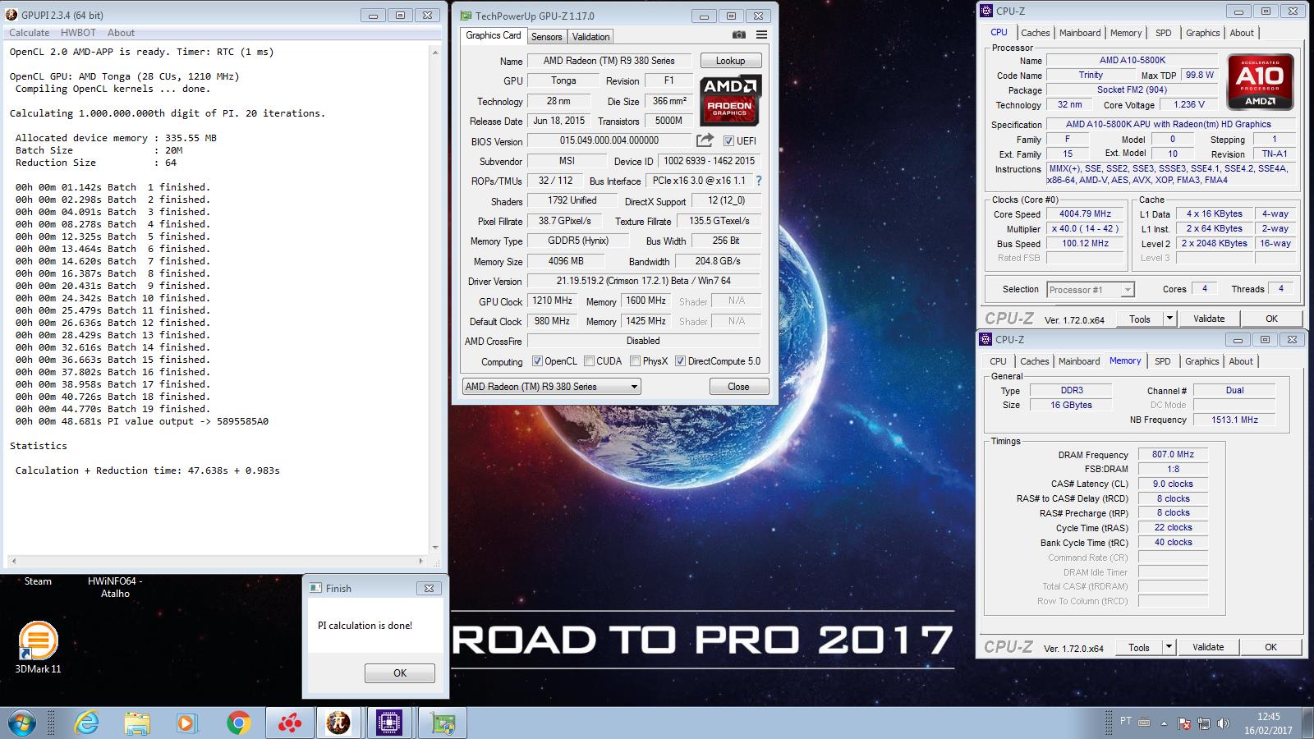This screenshot has width=1314, height=739.
Task: Click the DRAM Frequency 807.0 MHz value
Action: pos(1173,454)
